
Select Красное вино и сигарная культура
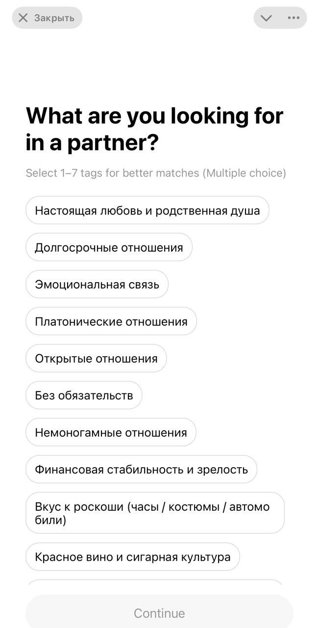coord(132,557)
